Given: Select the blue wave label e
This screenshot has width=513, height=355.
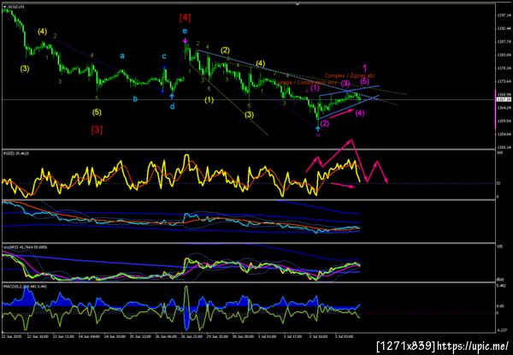Looking at the screenshot, I should click(x=185, y=32).
